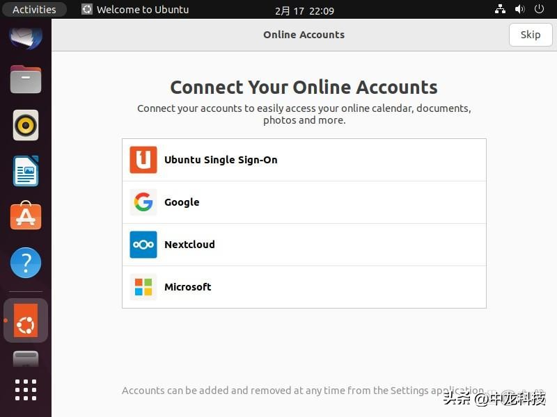Open Rhythmbox music player from the dock
The width and height of the screenshot is (557, 417).
click(x=25, y=125)
